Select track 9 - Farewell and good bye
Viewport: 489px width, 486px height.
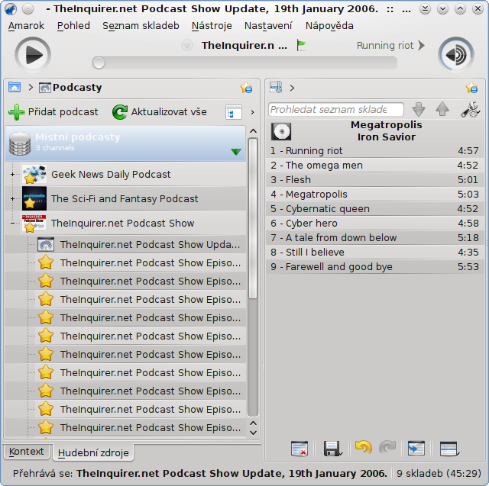point(374,266)
